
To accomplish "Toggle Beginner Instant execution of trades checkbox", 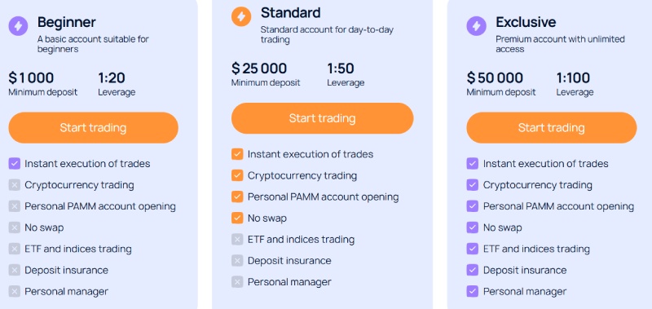I will pyautogui.click(x=15, y=163).
